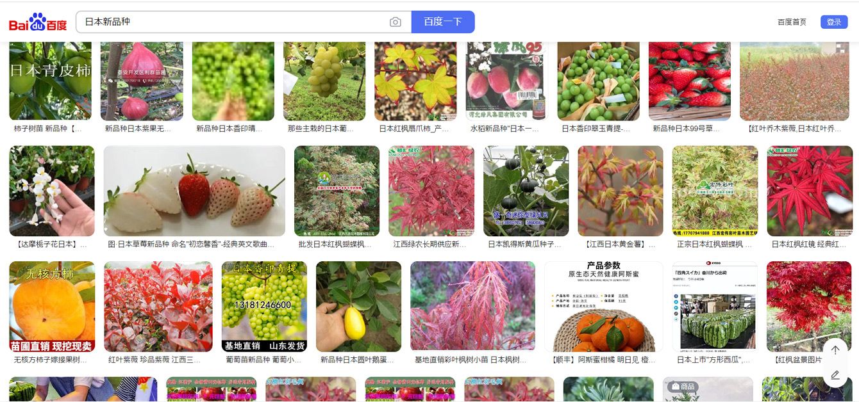Click the 商品 badge on bottom thumbnail
This screenshot has width=859, height=402.
pyautogui.click(x=683, y=387)
